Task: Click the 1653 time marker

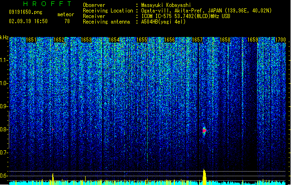Action: point(87,40)
